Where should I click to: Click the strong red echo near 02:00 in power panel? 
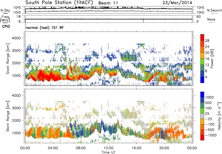click(x=41, y=75)
